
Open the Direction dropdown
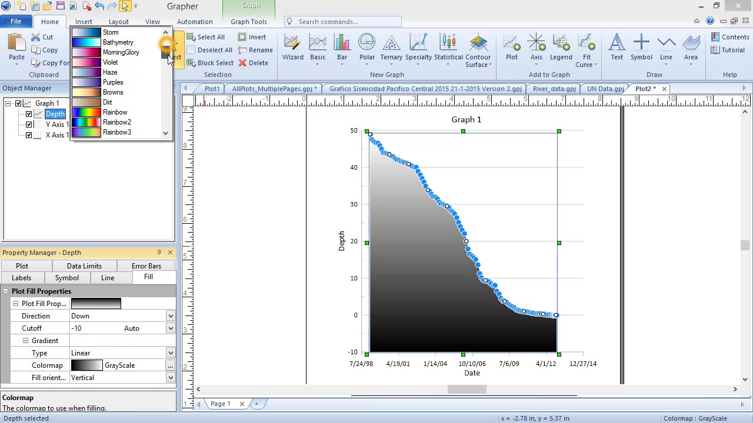pos(170,316)
